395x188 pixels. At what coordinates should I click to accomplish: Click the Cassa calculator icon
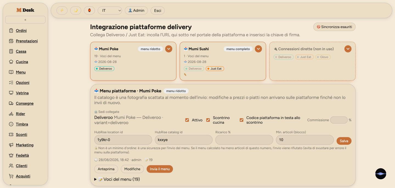pyautogui.click(x=11, y=51)
